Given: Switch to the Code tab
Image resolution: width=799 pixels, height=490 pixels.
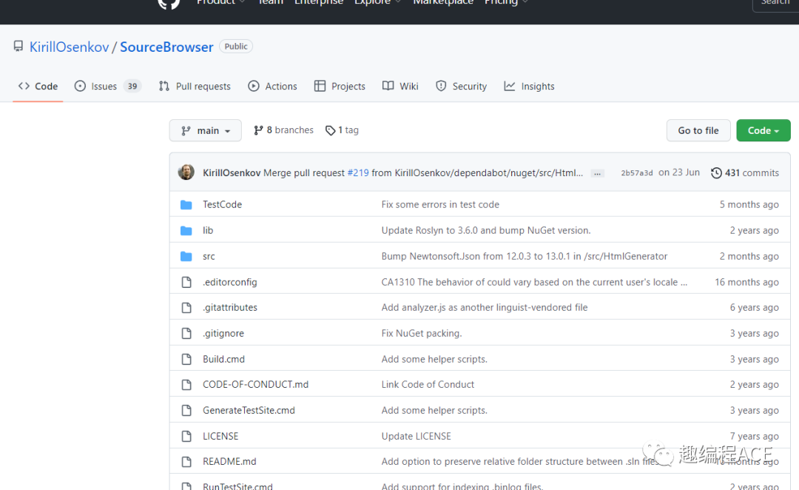Looking at the screenshot, I should coord(38,86).
